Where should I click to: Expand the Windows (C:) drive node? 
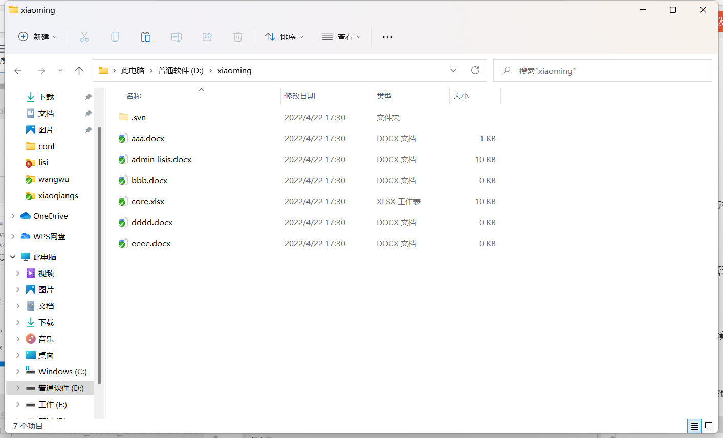point(18,371)
